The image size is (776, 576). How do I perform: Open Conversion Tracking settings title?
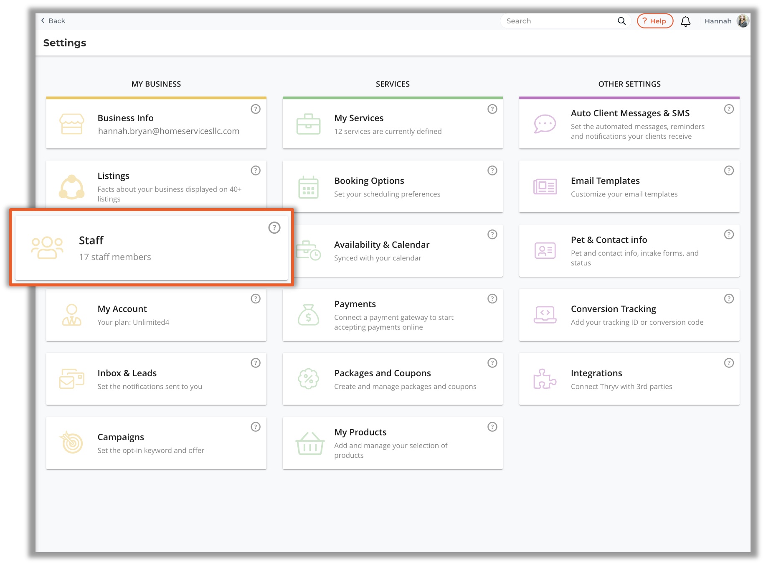click(x=613, y=309)
